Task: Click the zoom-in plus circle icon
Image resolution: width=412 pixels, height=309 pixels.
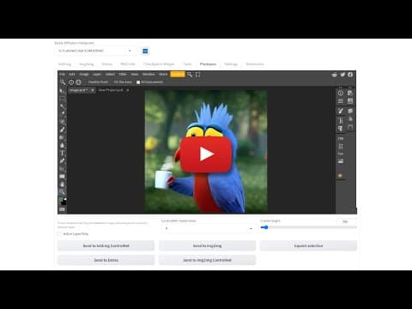Action: (x=71, y=82)
